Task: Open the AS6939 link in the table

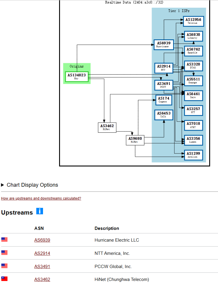Action: click(x=42, y=240)
